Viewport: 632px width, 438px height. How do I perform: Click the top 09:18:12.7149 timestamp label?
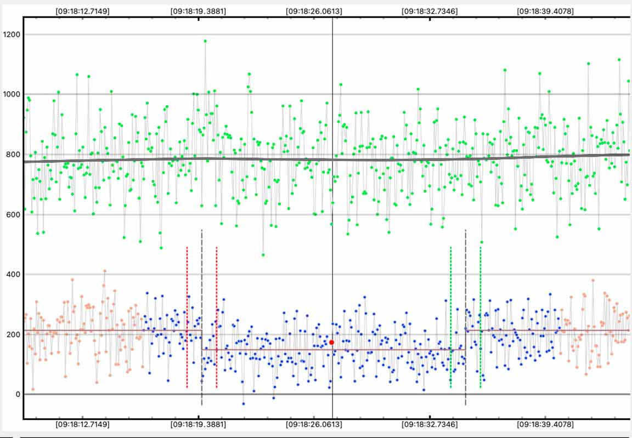coord(82,10)
